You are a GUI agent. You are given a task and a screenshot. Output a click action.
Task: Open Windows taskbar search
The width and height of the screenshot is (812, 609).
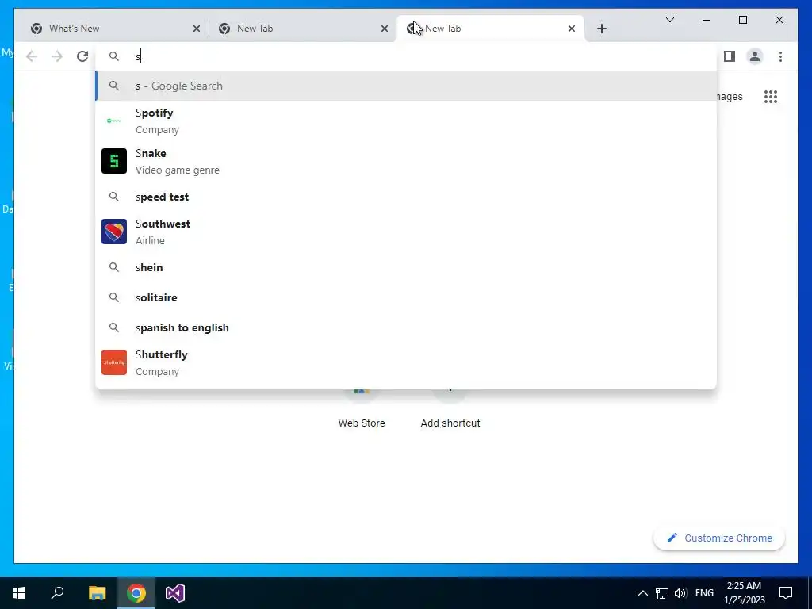coord(57,593)
